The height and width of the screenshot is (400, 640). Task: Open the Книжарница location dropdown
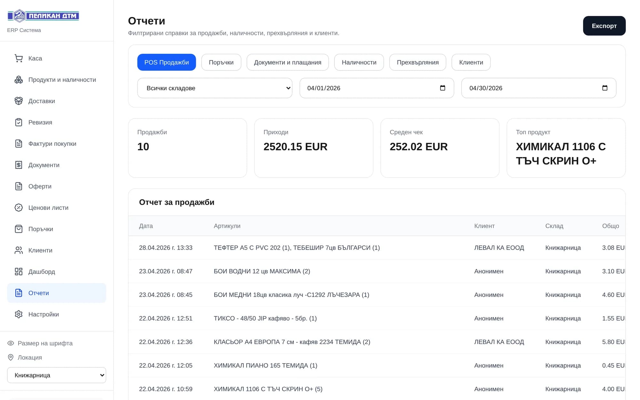click(x=57, y=375)
